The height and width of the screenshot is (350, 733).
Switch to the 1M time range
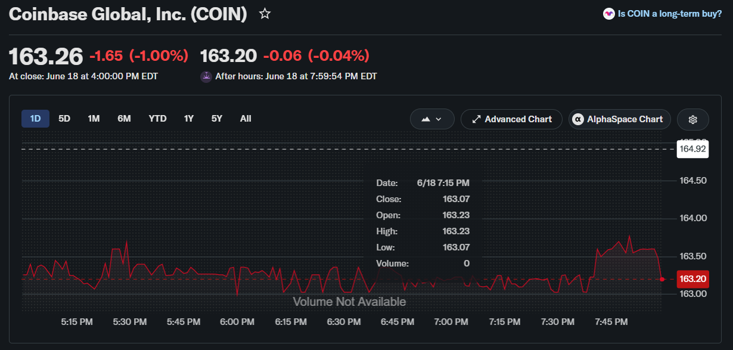point(94,119)
